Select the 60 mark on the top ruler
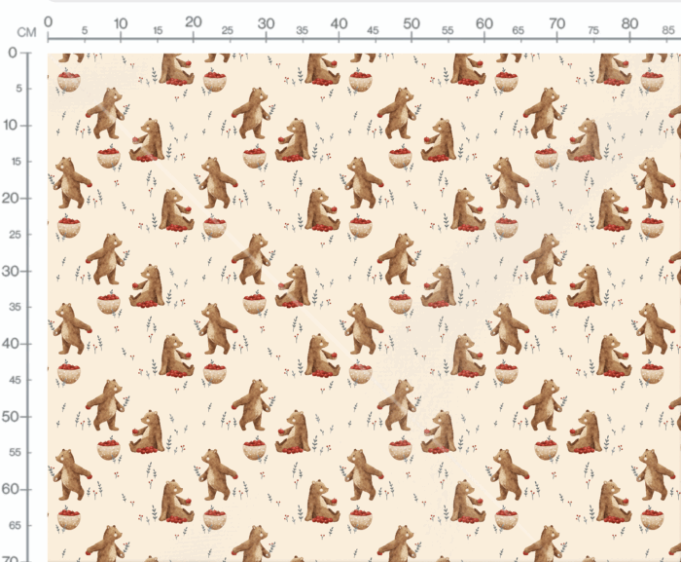681x562 pixels. (484, 23)
